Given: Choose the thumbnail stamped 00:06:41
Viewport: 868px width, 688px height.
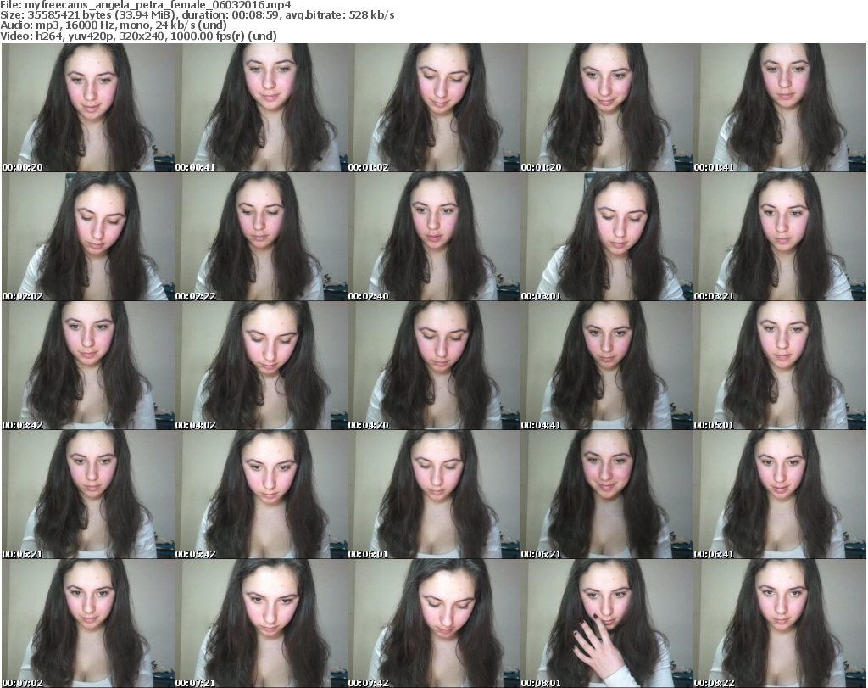Looking at the screenshot, I should [780, 495].
